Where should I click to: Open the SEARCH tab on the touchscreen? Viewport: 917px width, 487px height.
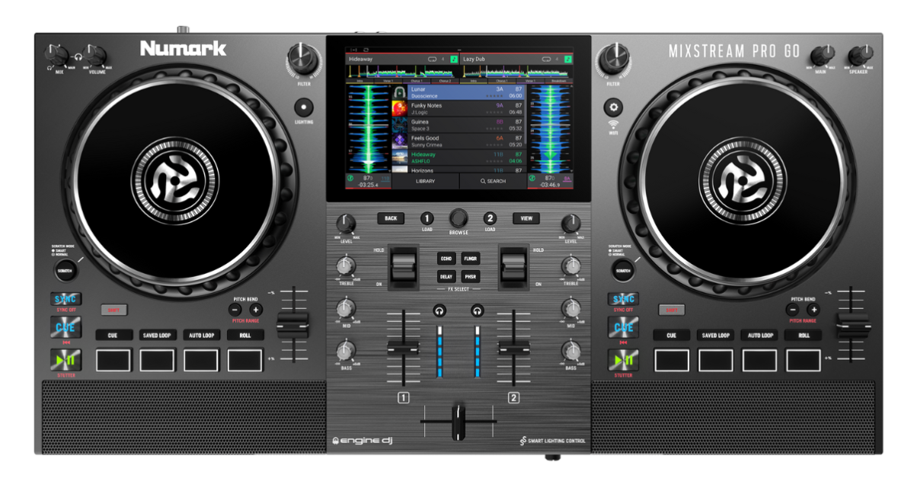pos(493,182)
